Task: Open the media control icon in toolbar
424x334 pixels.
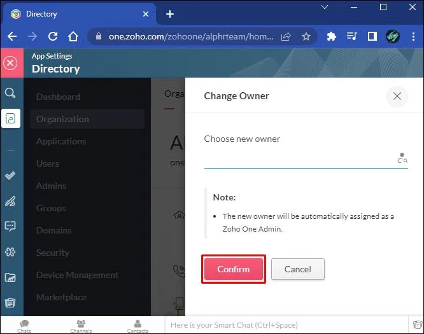Action: tap(352, 36)
